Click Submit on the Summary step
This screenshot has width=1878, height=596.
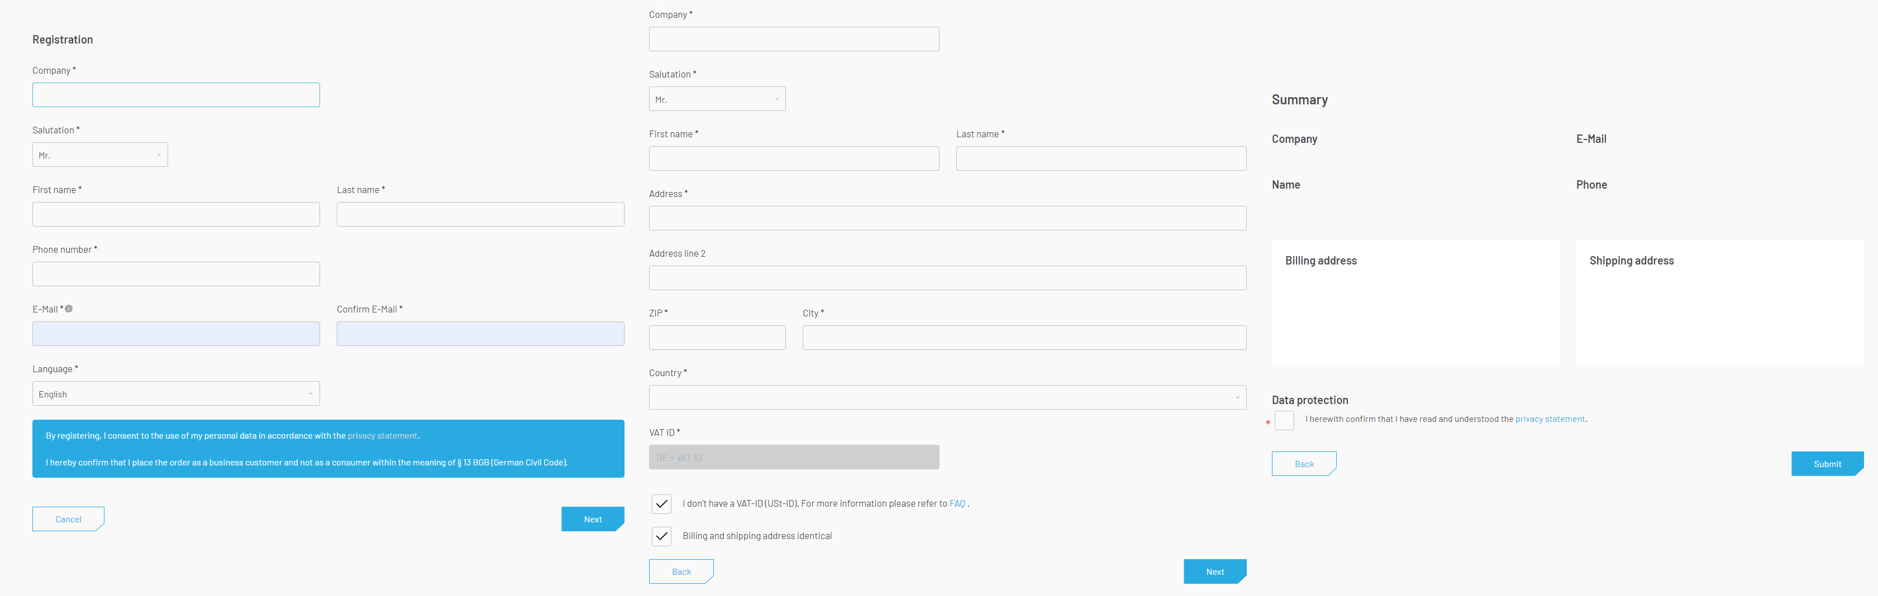[x=1826, y=464]
